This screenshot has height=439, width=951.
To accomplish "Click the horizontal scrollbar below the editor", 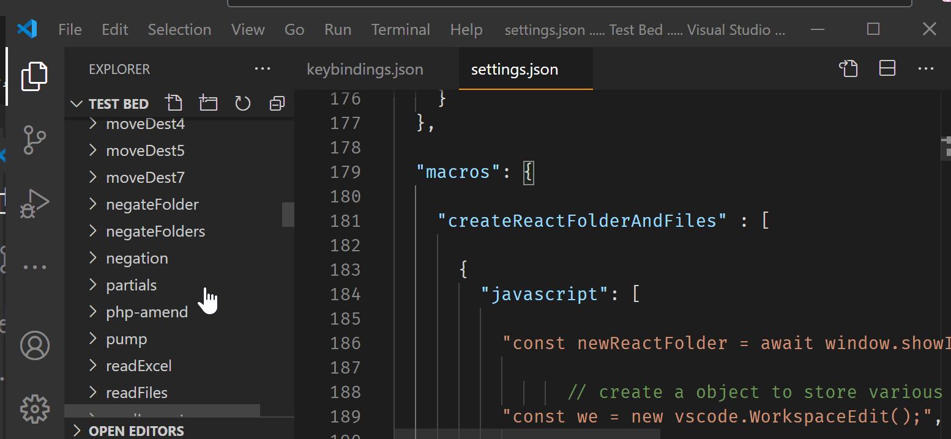I will 528,433.
